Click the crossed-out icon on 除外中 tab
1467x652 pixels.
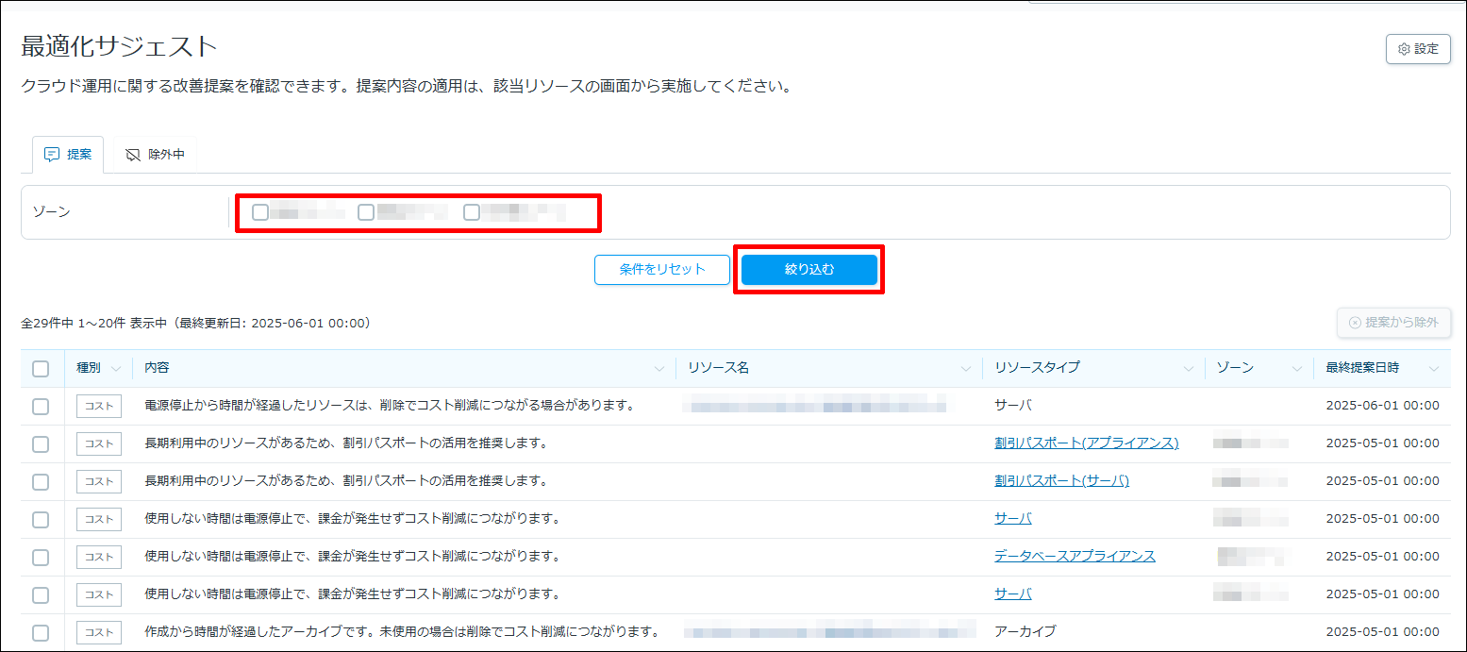click(133, 155)
